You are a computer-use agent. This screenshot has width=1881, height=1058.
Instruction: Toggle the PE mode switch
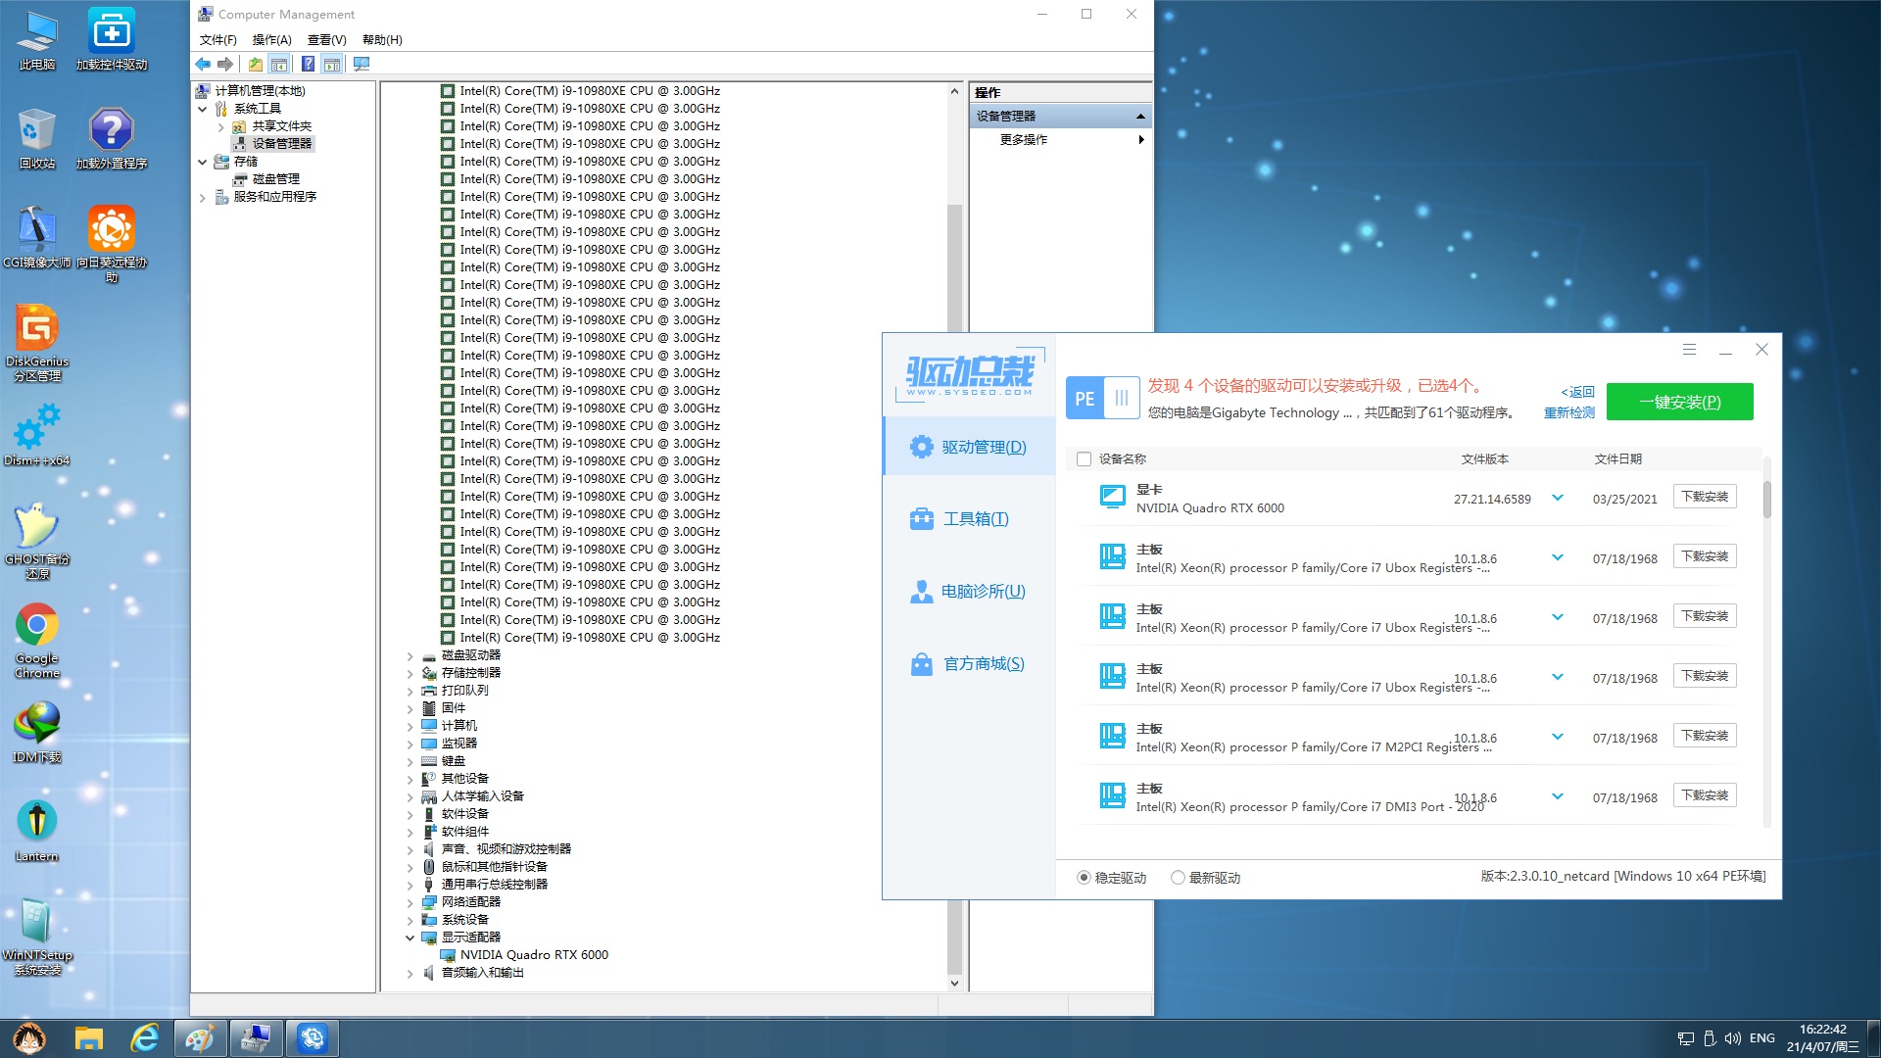1103,399
